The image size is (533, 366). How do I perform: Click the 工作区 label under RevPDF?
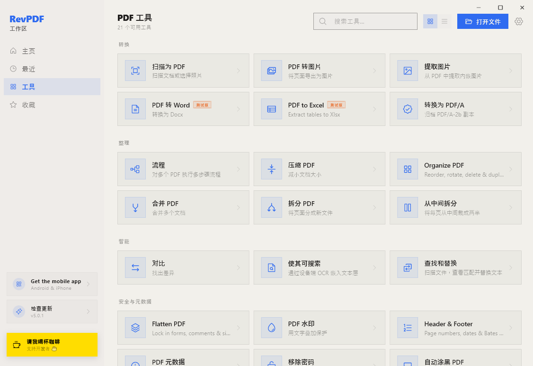tap(18, 28)
